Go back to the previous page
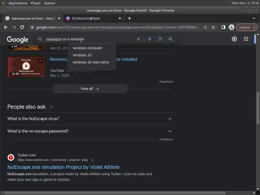 pyautogui.click(x=6, y=27)
